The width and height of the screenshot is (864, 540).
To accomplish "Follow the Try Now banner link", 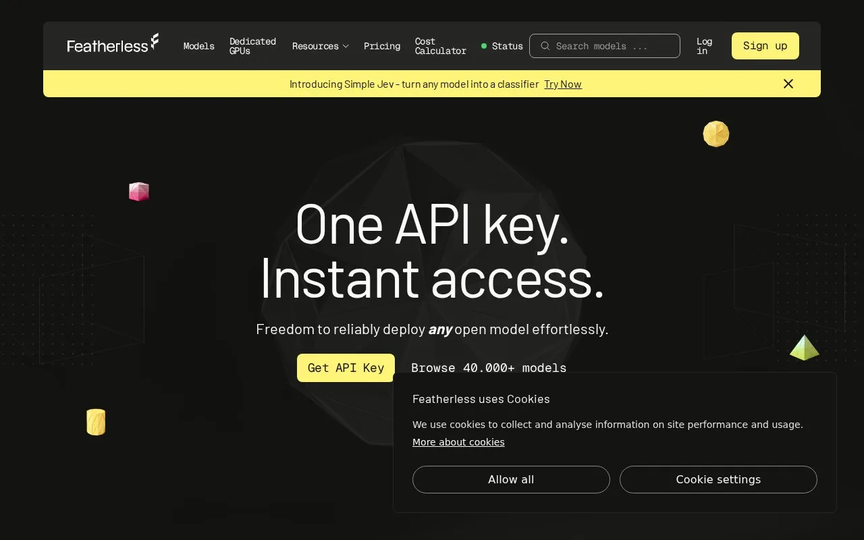I will click(x=563, y=84).
